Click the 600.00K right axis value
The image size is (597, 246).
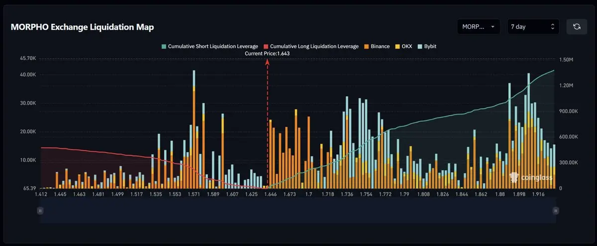click(568, 137)
